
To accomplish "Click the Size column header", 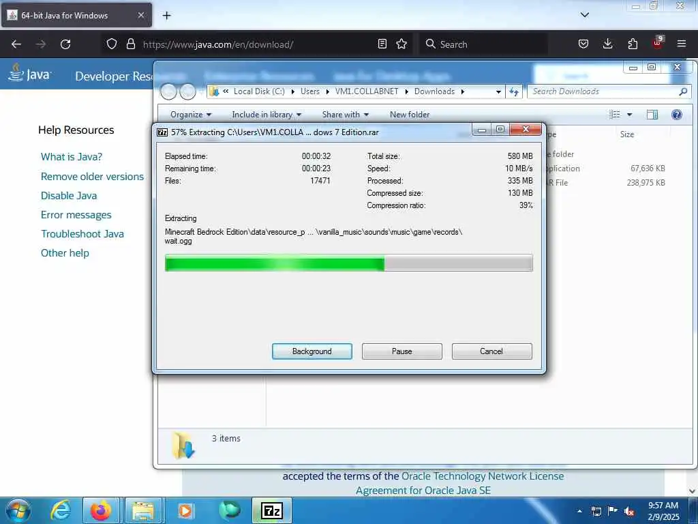I will (x=627, y=134).
